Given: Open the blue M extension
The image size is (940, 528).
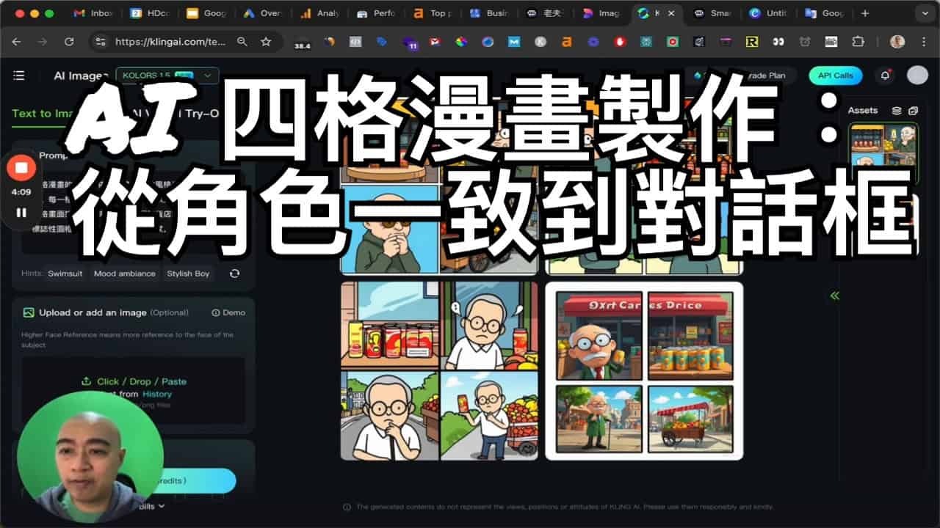Looking at the screenshot, I should click(x=514, y=42).
